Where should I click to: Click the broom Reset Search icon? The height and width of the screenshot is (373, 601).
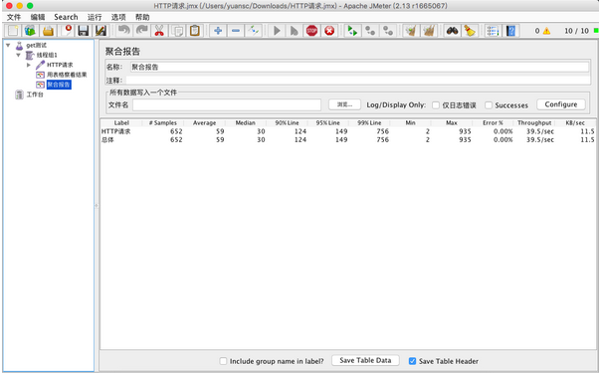click(x=470, y=31)
